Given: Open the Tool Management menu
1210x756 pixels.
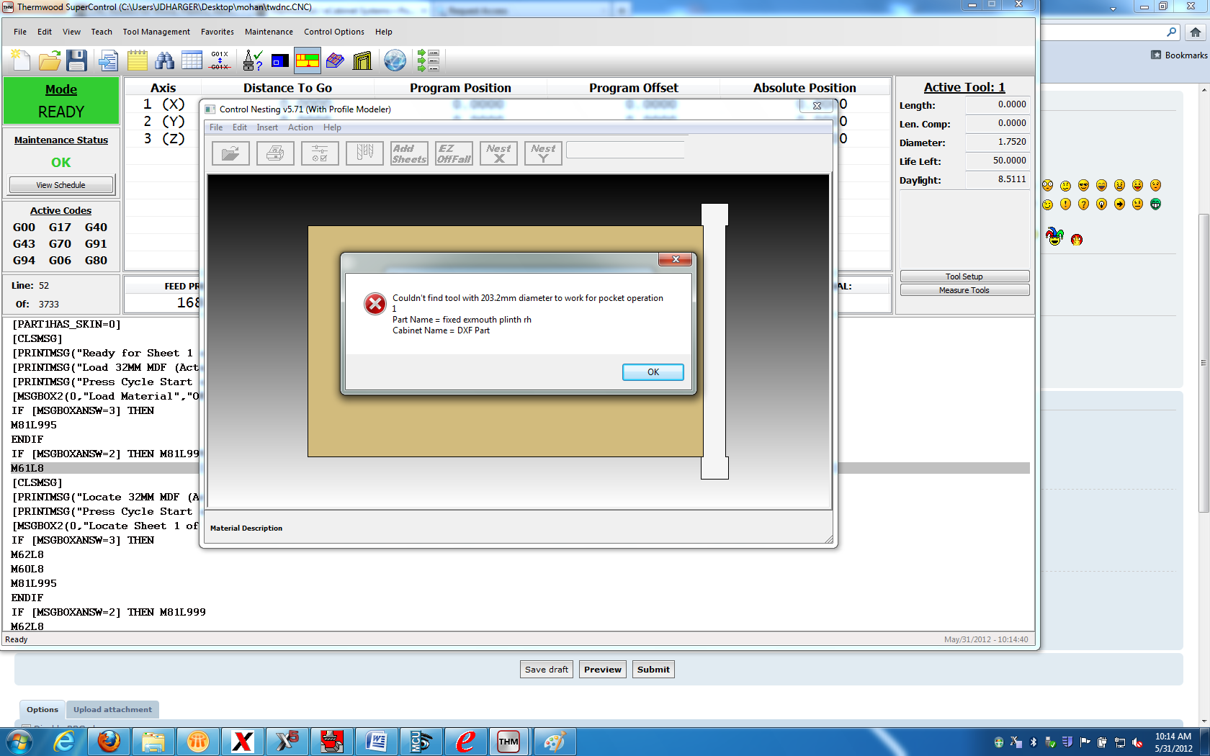Looking at the screenshot, I should click(156, 32).
